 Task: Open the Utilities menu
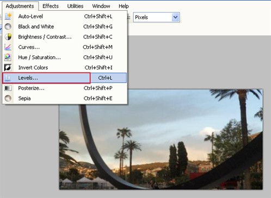75,6
